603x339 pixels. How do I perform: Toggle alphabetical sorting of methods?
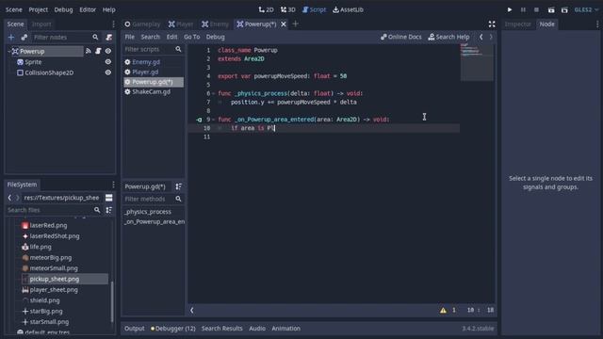click(x=178, y=186)
